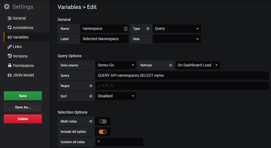
Task: Click the General sliders icon
Action: pyautogui.click(x=10, y=18)
